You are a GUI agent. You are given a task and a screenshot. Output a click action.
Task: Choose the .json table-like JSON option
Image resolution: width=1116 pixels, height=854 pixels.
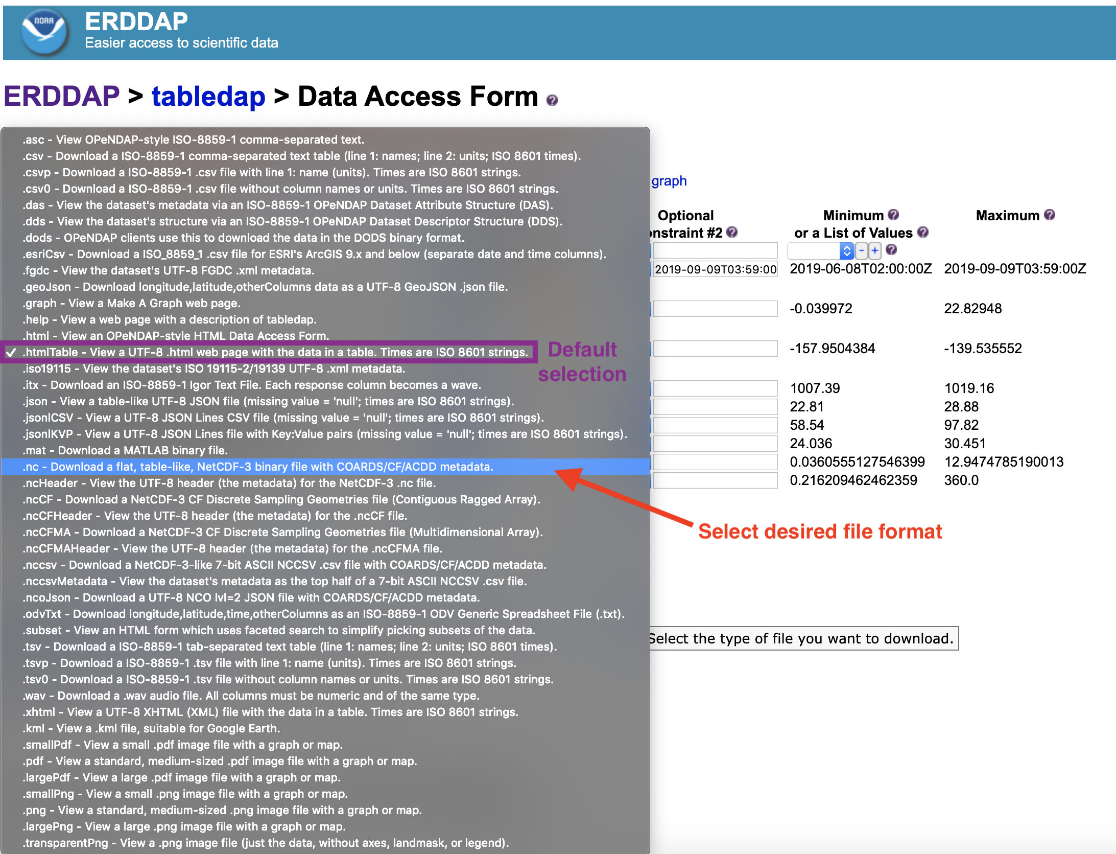[x=325, y=401]
